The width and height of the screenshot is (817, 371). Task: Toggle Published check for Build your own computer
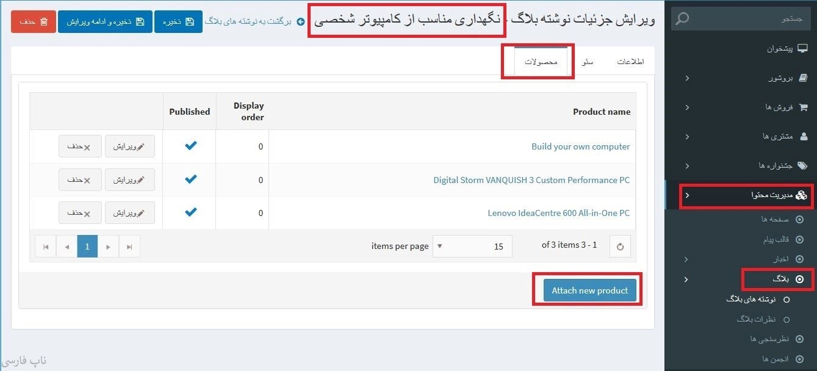(191, 146)
